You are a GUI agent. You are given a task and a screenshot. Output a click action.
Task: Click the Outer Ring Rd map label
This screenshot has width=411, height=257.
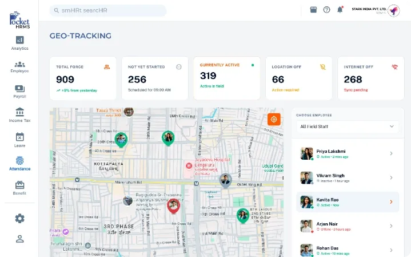click(249, 184)
